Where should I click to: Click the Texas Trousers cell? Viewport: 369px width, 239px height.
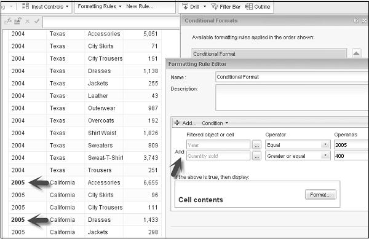pos(104,170)
